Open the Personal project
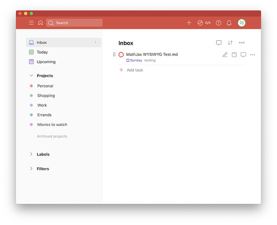277x225 pixels. click(x=45, y=86)
